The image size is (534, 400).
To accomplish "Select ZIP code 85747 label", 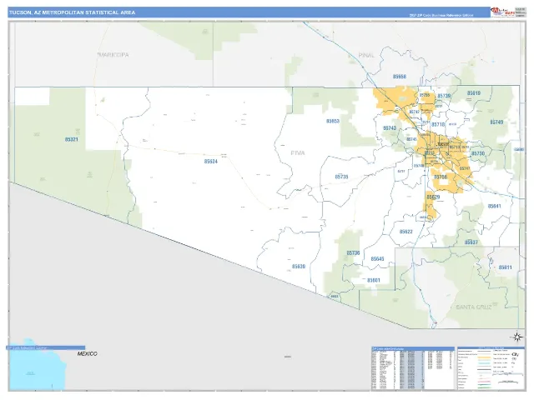I will (x=465, y=168).
